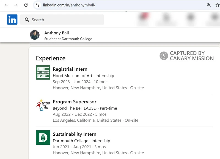Image resolution: width=220 pixels, height=159 pixels.
Task: Open the Beyond The Bell logo
Action: (x=43, y=105)
